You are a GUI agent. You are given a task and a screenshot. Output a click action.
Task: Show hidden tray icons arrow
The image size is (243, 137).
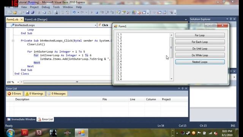[x=177, y=133]
